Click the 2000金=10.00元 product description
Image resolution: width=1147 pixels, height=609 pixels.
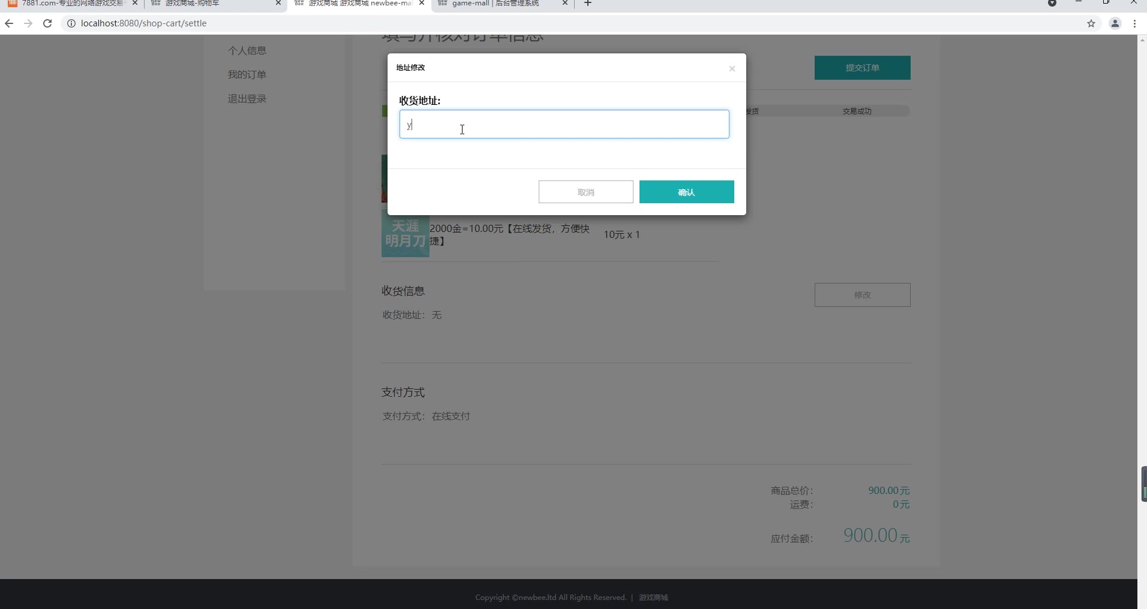pos(510,234)
